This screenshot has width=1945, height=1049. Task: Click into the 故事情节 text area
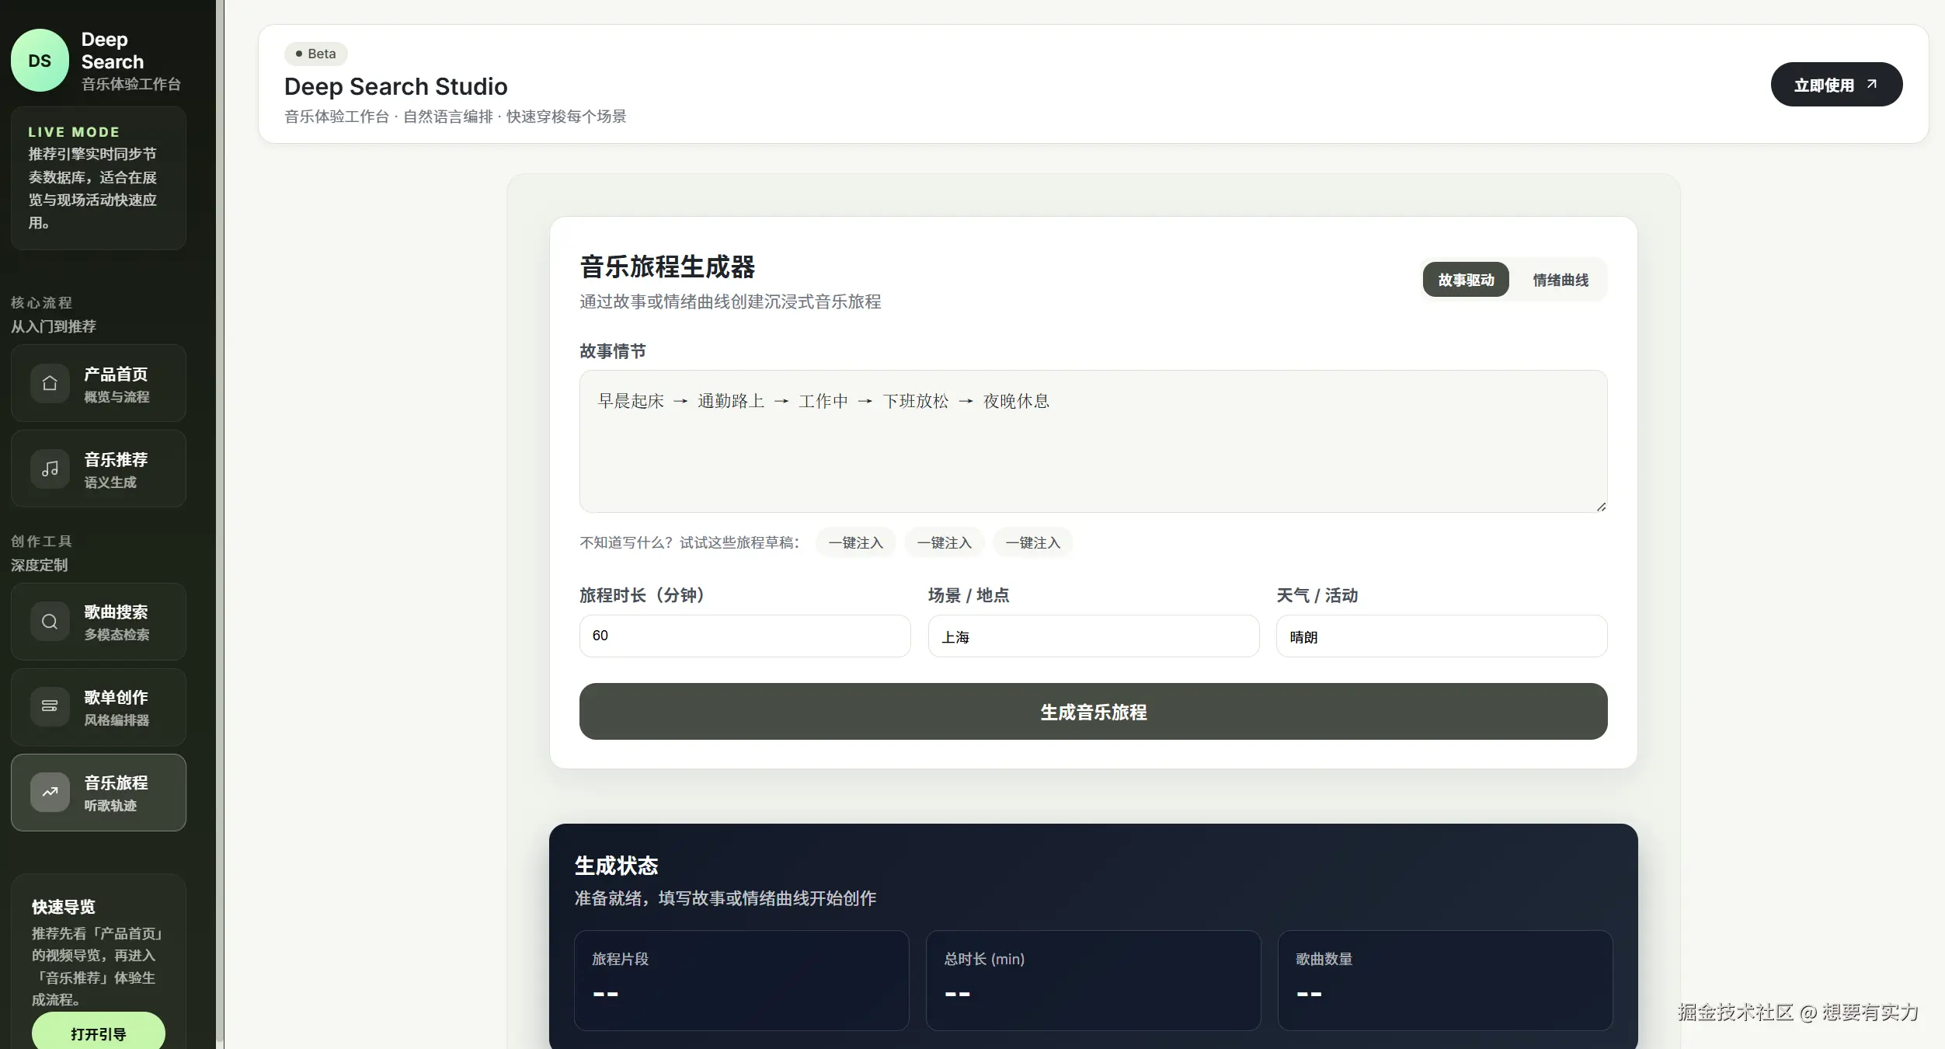pos(1093,451)
